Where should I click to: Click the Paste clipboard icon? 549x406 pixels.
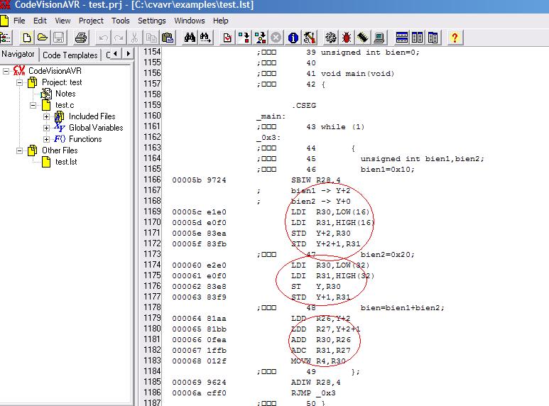pos(168,38)
